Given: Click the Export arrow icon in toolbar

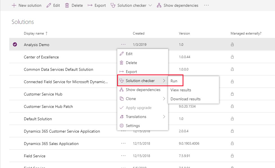Looking at the screenshot, I should coord(90,5).
